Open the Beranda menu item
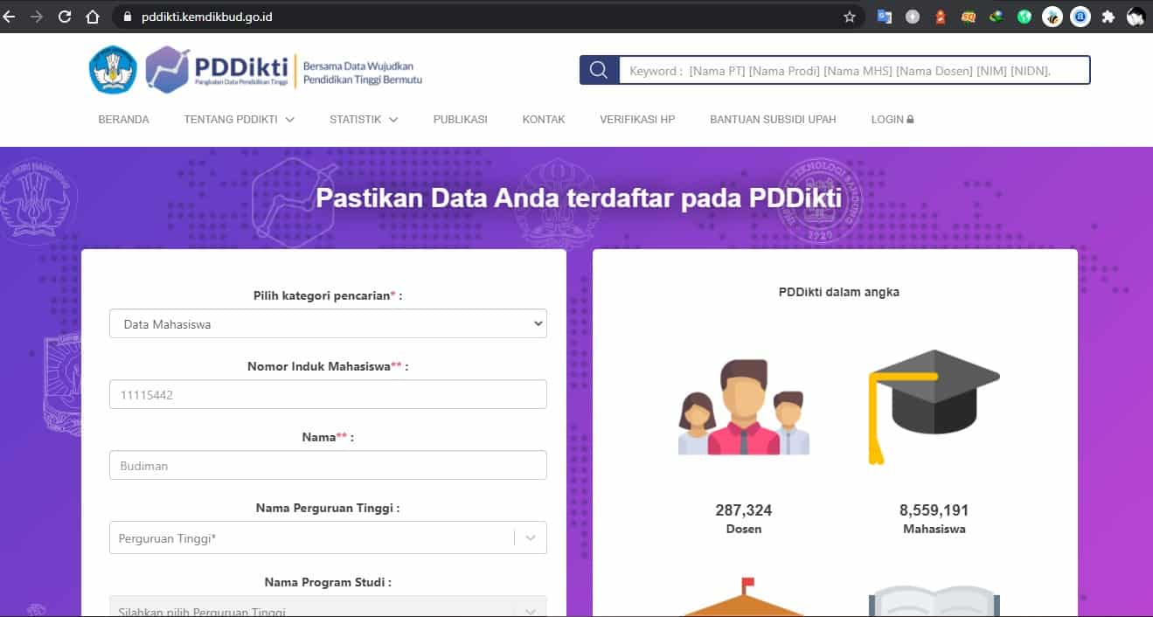1153x617 pixels. click(124, 120)
